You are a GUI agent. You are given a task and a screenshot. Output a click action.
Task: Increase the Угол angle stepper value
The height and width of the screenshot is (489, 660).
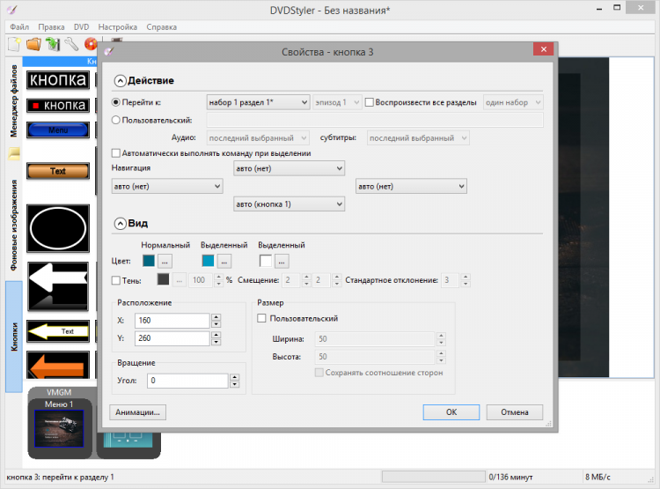point(235,377)
